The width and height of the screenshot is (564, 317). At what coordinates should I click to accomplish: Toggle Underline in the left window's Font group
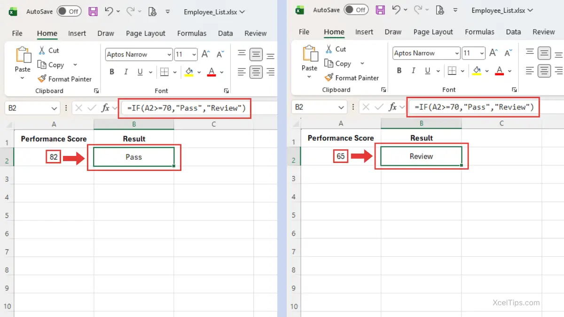[140, 72]
